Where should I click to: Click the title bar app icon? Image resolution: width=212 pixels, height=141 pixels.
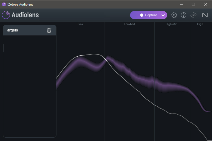click(4, 4)
